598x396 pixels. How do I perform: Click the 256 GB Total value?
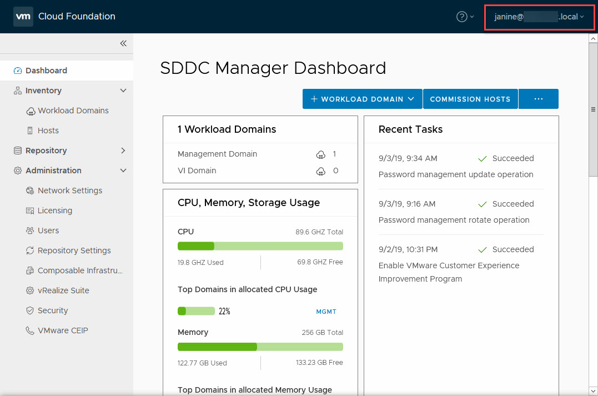[322, 333]
